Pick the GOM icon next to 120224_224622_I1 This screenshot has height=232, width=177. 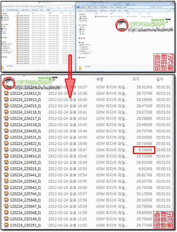pyautogui.click(x=6, y=144)
